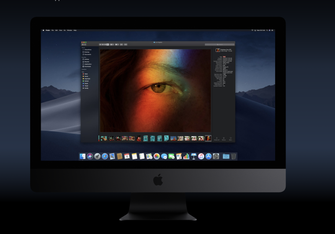Image resolution: width=335 pixels, height=234 pixels.
Task: Click the Rotate Left quick action
Action: (x=216, y=139)
